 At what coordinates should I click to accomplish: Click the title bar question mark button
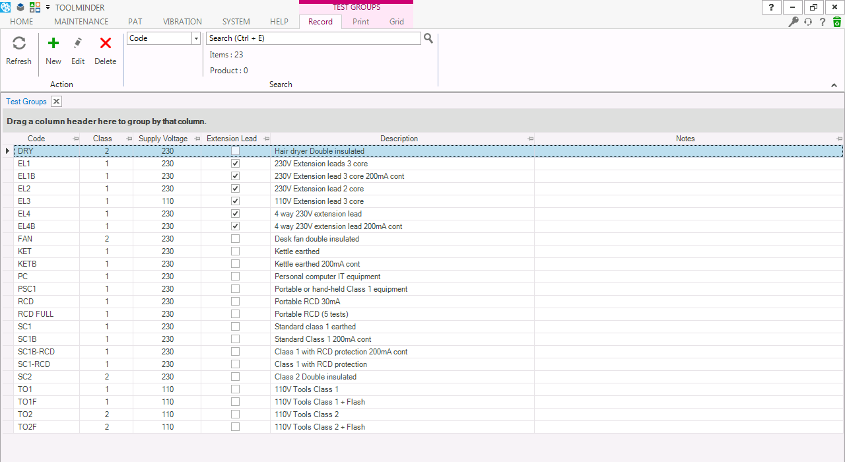point(772,7)
